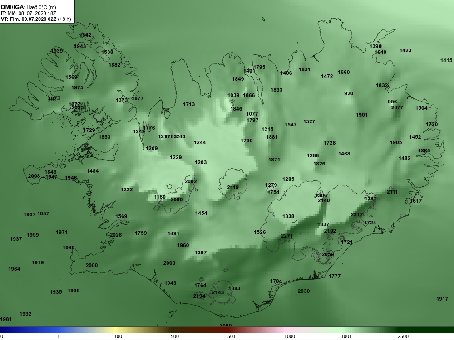The height and width of the screenshot is (340, 454).
Task: Click the map value 2059
Action: (328, 254)
